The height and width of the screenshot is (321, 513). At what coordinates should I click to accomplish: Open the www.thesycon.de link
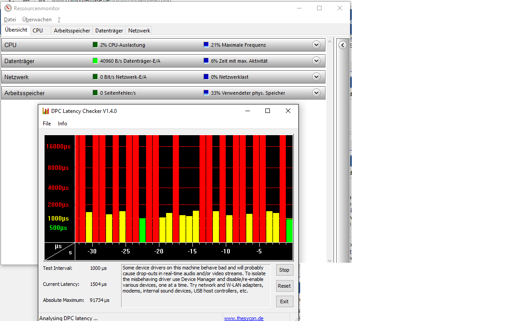tap(244, 318)
